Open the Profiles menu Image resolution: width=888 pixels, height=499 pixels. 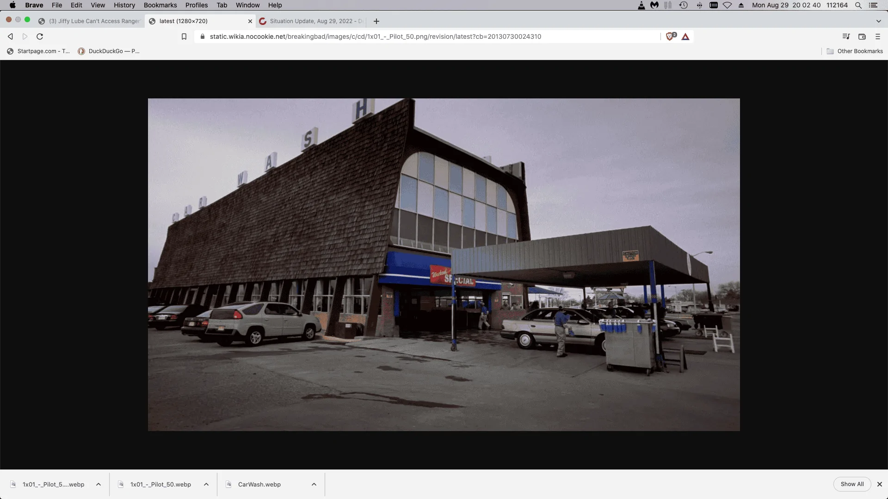197,5
